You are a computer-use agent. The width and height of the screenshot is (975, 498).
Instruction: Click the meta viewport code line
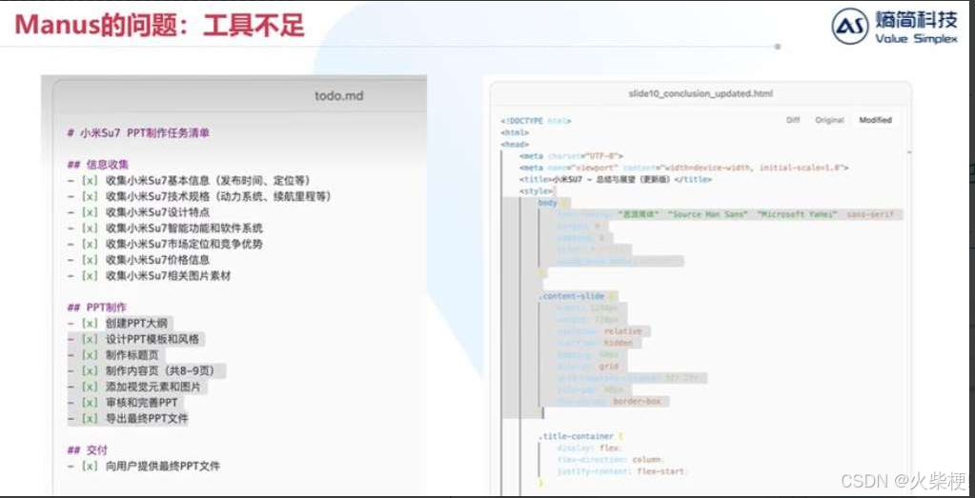pos(684,168)
